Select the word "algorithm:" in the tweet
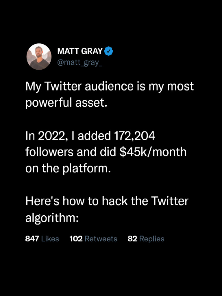 point(52,218)
